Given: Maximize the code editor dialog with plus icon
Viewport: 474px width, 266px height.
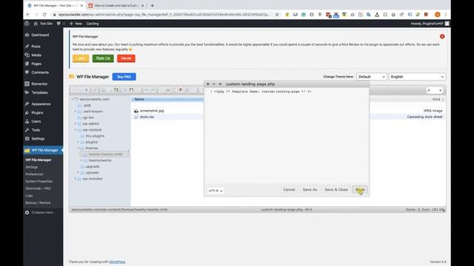Looking at the screenshot, I should (x=220, y=84).
